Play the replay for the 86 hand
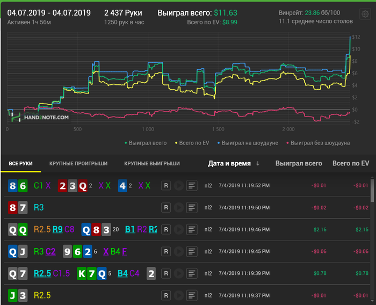 click(x=179, y=186)
